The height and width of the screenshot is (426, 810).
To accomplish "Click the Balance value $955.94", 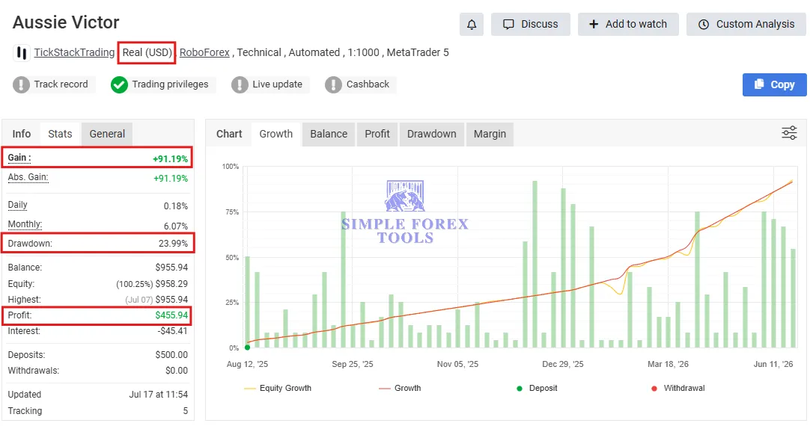I will (x=171, y=268).
